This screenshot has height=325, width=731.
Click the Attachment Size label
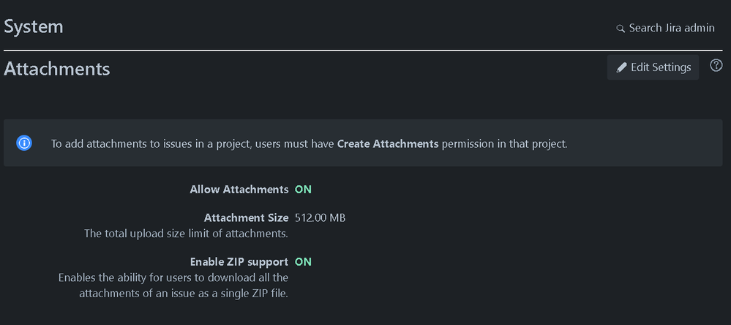click(246, 217)
